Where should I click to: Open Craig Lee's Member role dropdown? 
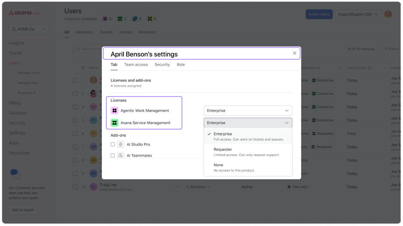click(x=198, y=187)
